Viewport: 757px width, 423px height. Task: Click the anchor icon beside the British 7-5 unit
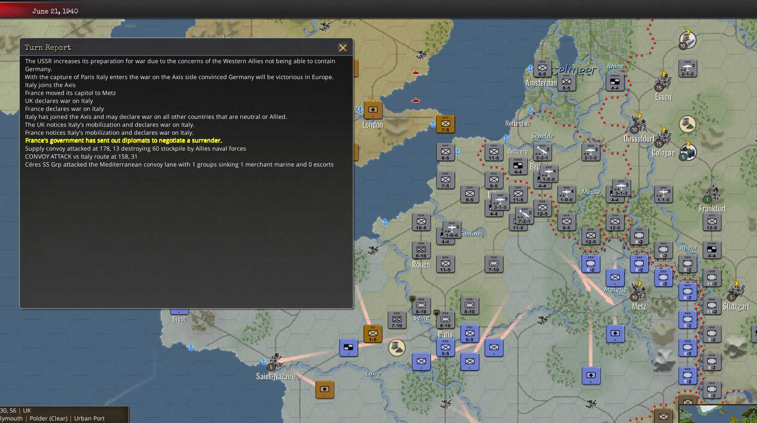click(x=433, y=124)
